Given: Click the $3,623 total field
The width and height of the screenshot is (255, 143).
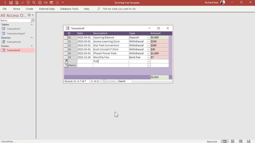Looking at the screenshot, I should pyautogui.click(x=159, y=77).
